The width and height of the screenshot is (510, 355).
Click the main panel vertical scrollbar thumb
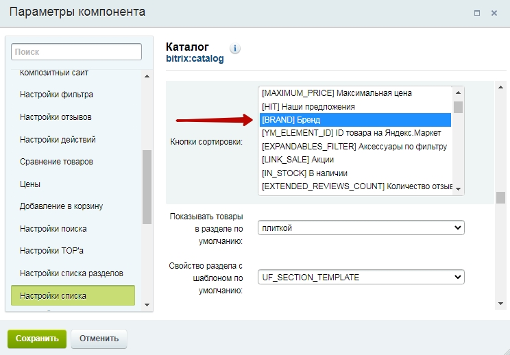(501, 197)
